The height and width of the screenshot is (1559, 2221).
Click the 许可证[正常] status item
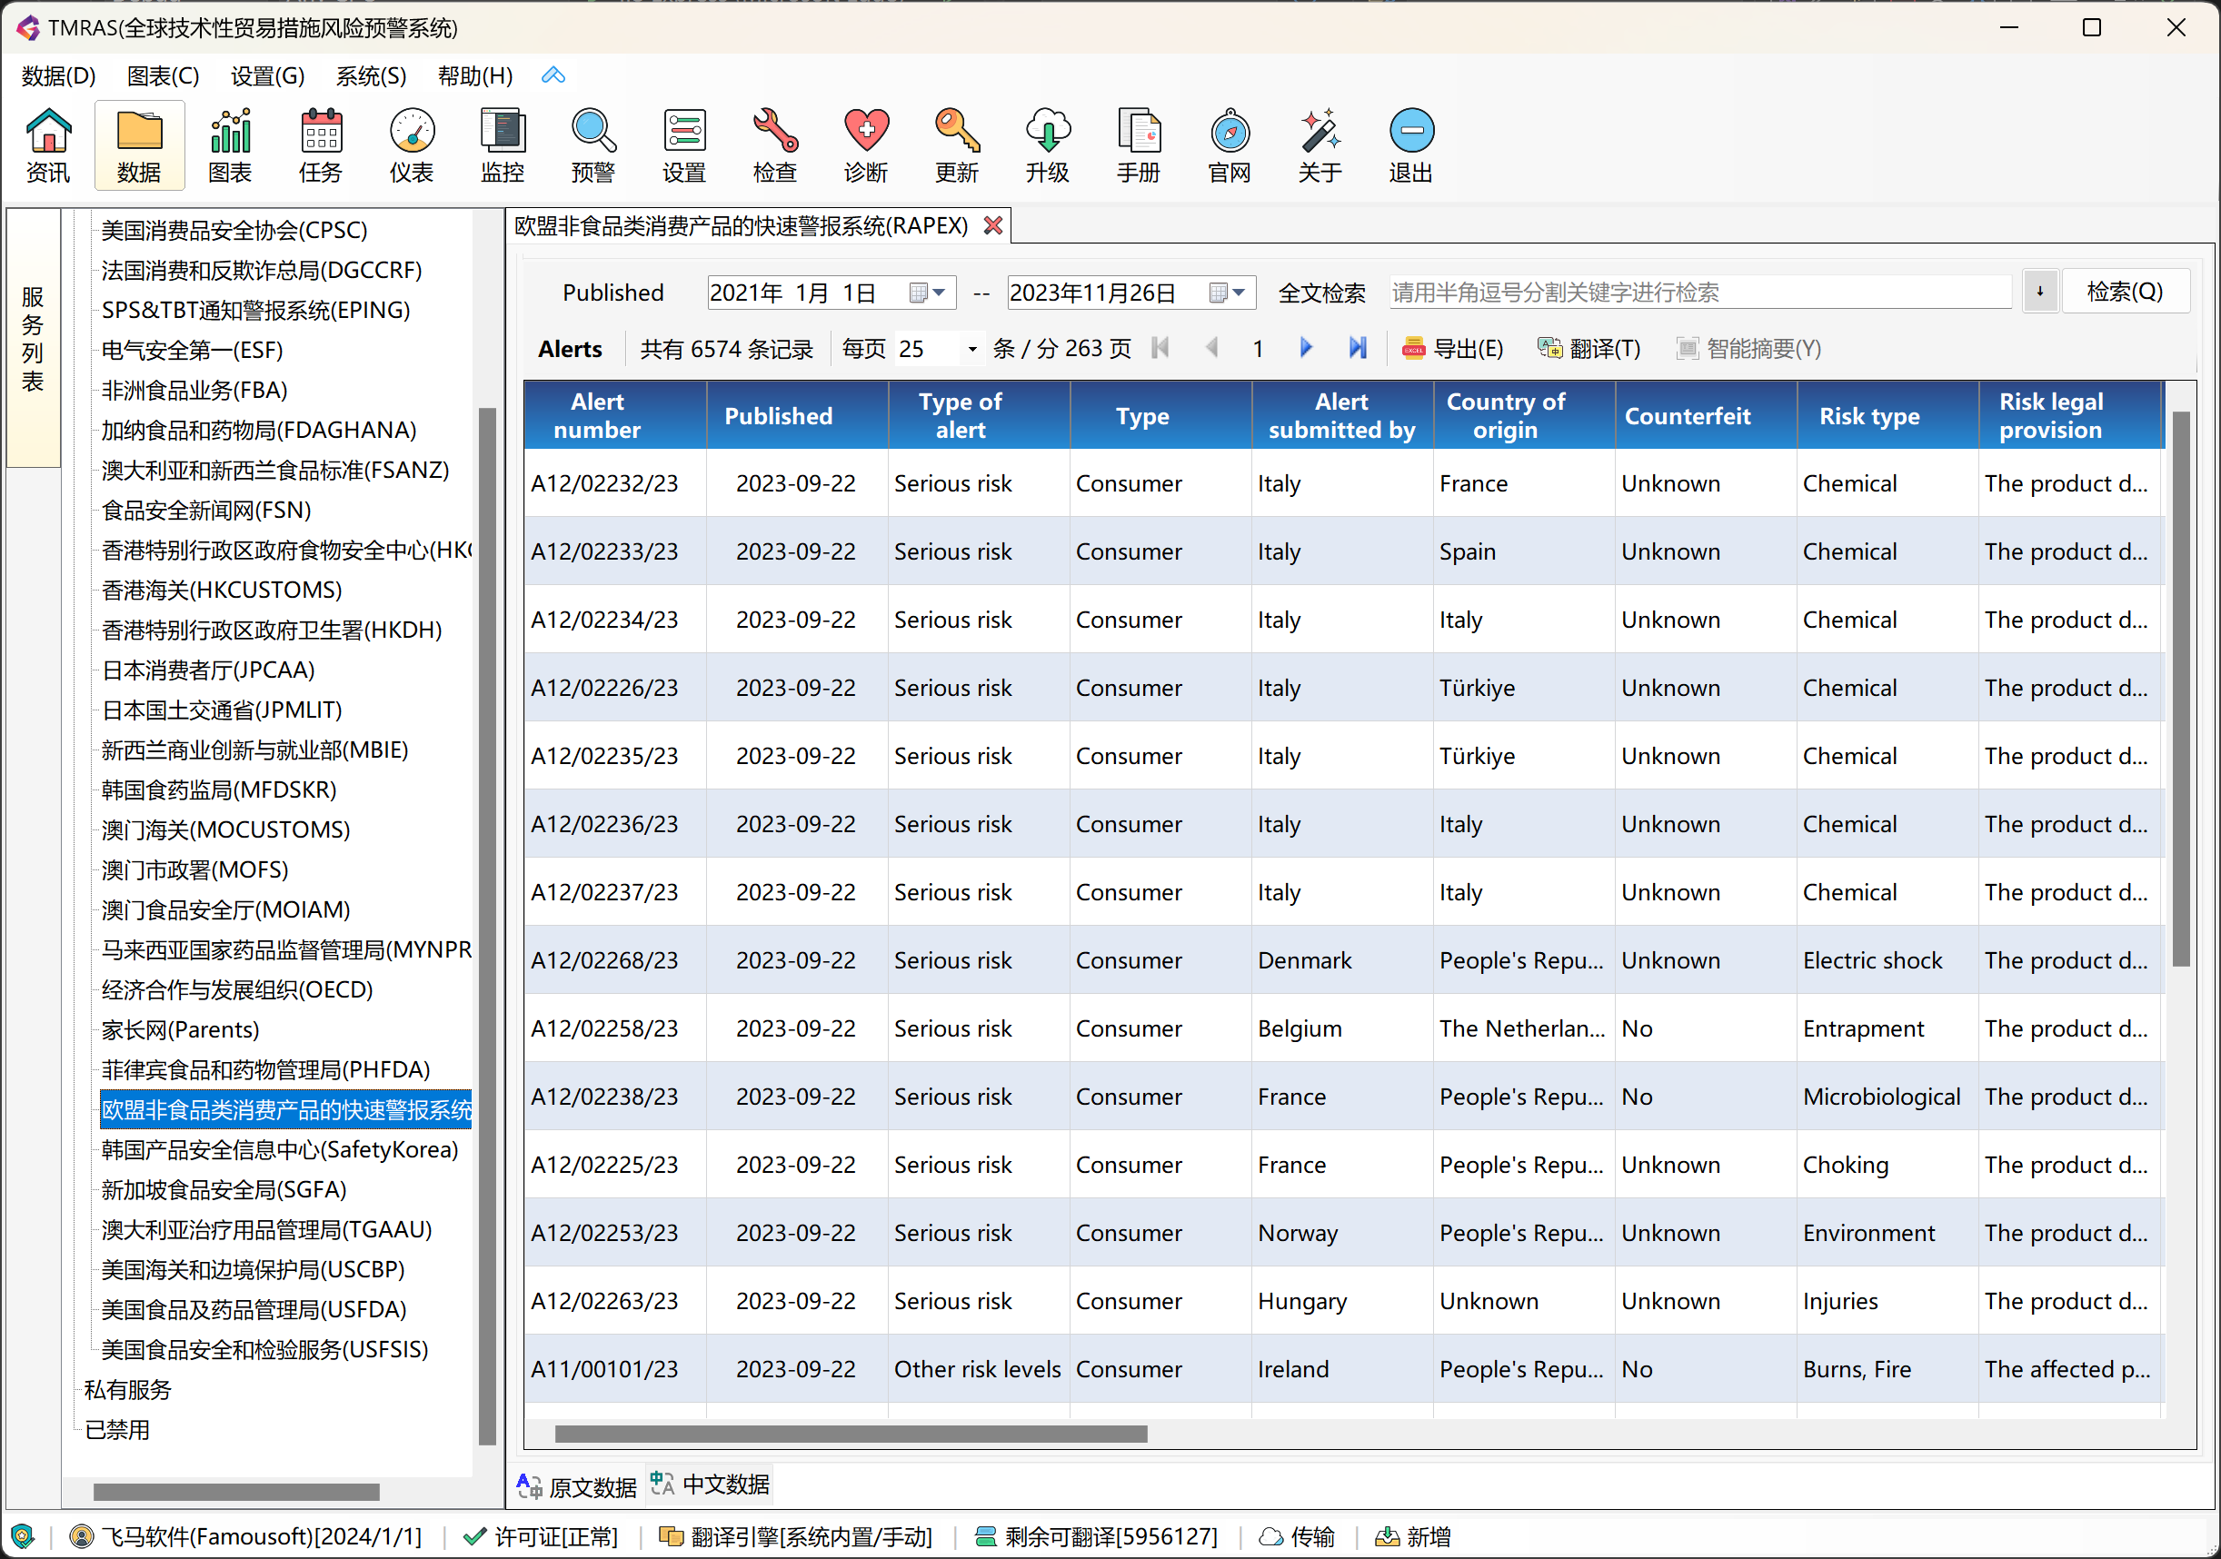pyautogui.click(x=540, y=1537)
